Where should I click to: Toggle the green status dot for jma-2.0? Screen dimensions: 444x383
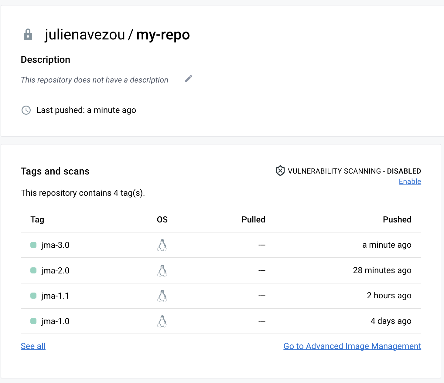(33, 270)
